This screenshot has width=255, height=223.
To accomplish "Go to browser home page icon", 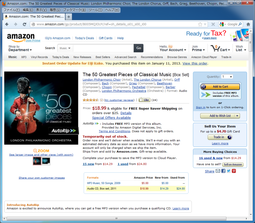I will point(248,24).
